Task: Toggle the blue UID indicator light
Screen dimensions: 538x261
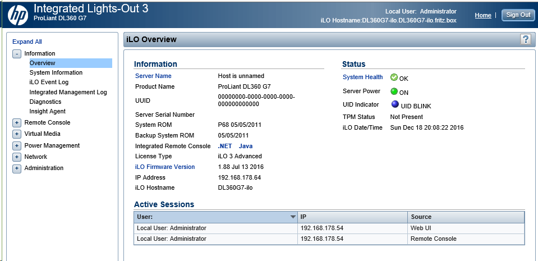Action: coord(395,104)
